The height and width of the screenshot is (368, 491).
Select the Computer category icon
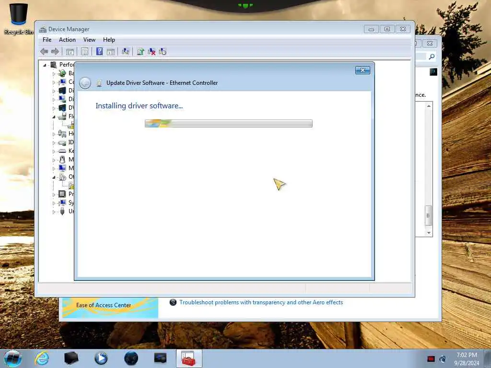coord(62,82)
